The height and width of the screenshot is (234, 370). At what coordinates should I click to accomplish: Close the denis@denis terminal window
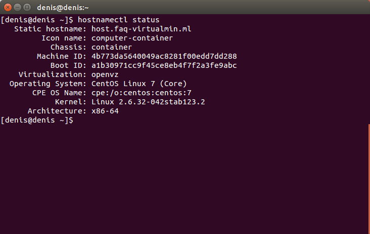click(x=8, y=8)
